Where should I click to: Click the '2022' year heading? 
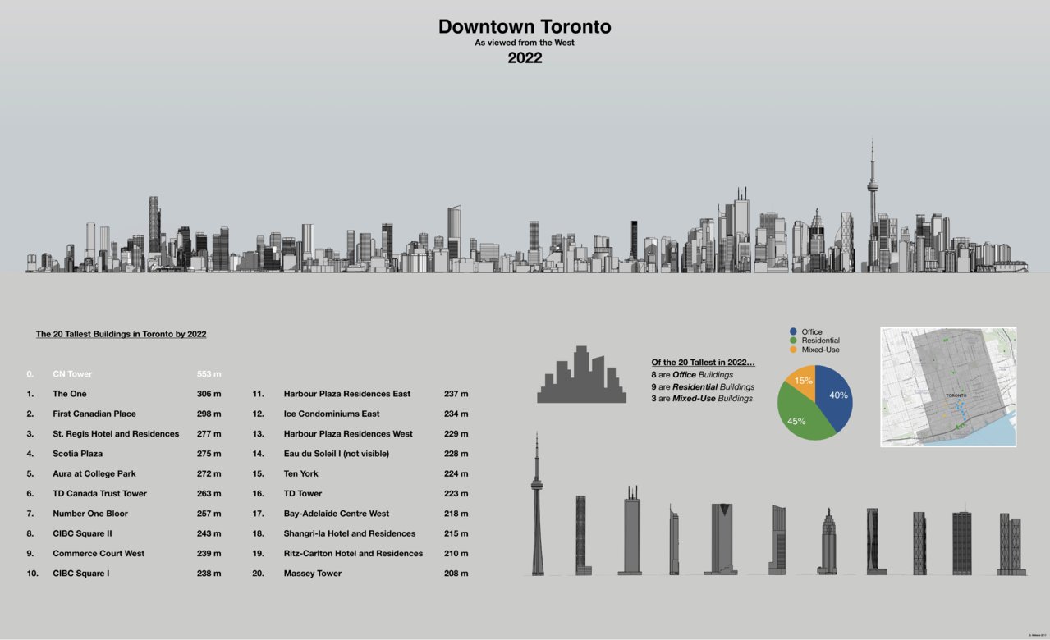pyautogui.click(x=525, y=58)
